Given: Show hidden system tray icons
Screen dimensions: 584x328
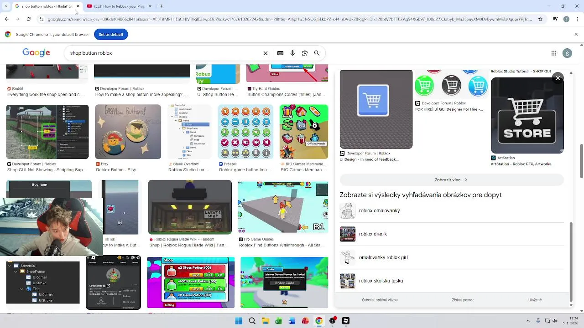Looking at the screenshot, I should pos(528,321).
